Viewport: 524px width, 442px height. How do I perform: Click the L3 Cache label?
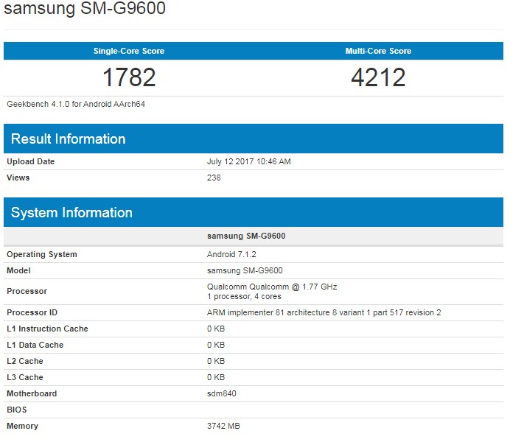pos(25,377)
